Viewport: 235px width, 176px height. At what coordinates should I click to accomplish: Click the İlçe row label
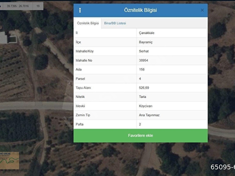(78, 42)
